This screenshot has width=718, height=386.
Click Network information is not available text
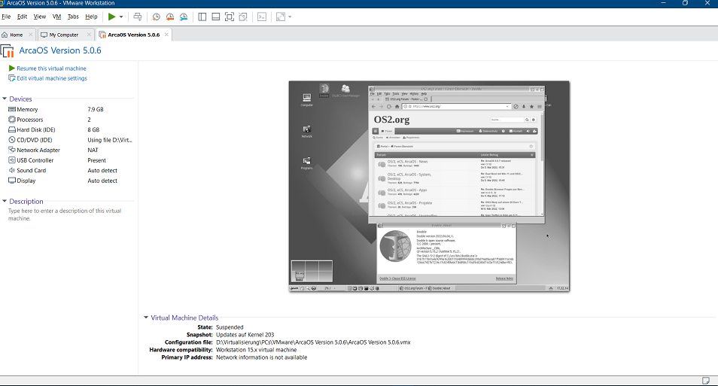click(x=261, y=357)
